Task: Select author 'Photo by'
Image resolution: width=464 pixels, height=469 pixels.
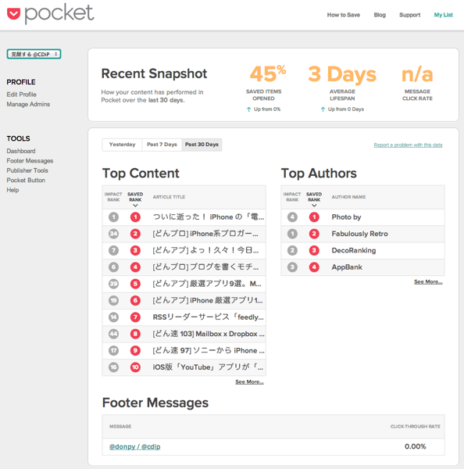Action: coord(346,217)
